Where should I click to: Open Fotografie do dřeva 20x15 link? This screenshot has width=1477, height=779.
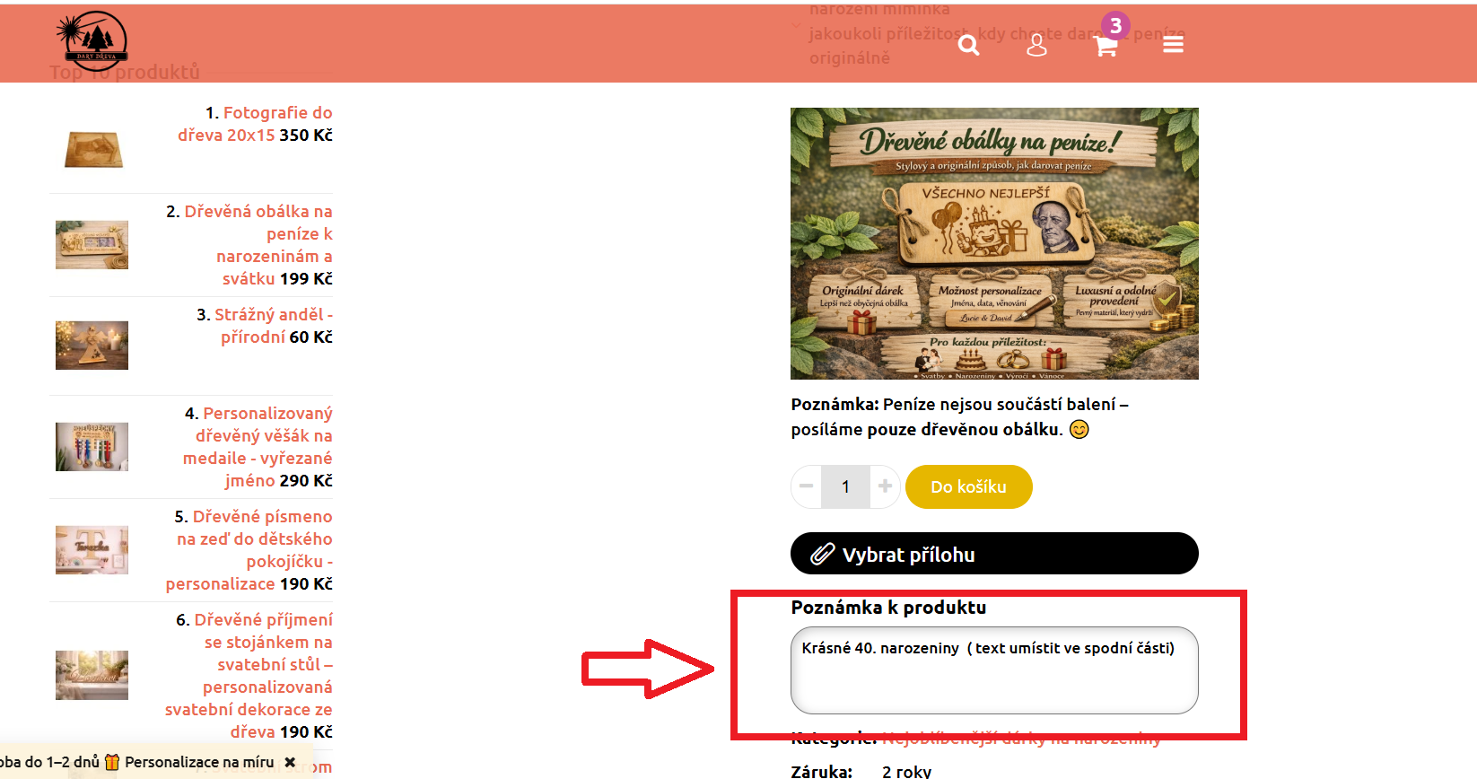pyautogui.click(x=255, y=124)
